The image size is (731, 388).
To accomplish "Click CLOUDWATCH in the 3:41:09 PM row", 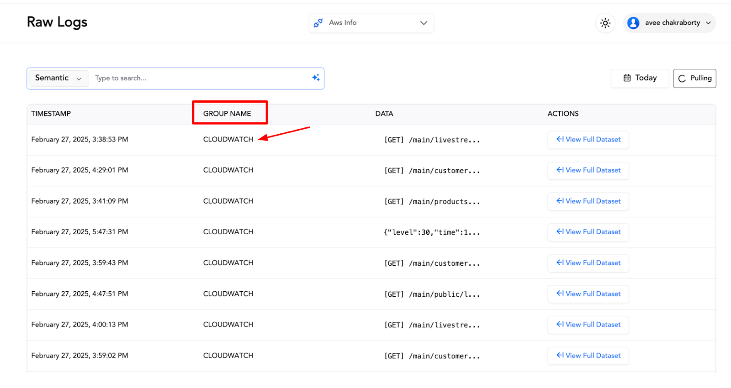I will (228, 201).
